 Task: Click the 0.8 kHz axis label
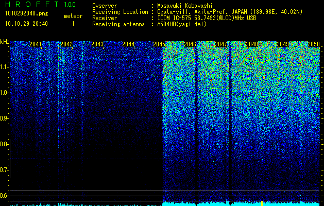4,144
